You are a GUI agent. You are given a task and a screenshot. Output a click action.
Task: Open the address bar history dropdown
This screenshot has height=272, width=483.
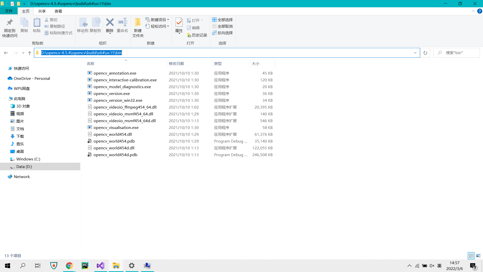415,53
